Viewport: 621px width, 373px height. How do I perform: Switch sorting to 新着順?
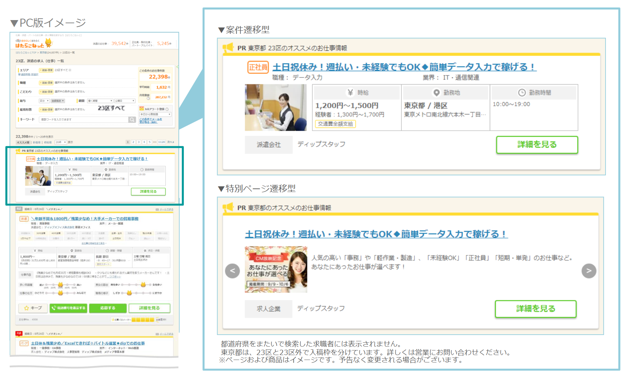point(36,142)
